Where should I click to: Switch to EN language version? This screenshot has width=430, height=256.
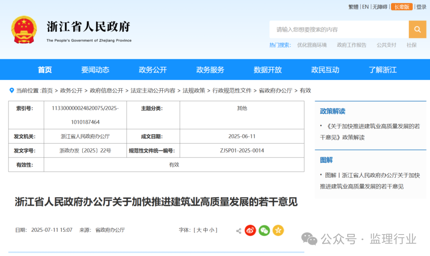[365, 7]
